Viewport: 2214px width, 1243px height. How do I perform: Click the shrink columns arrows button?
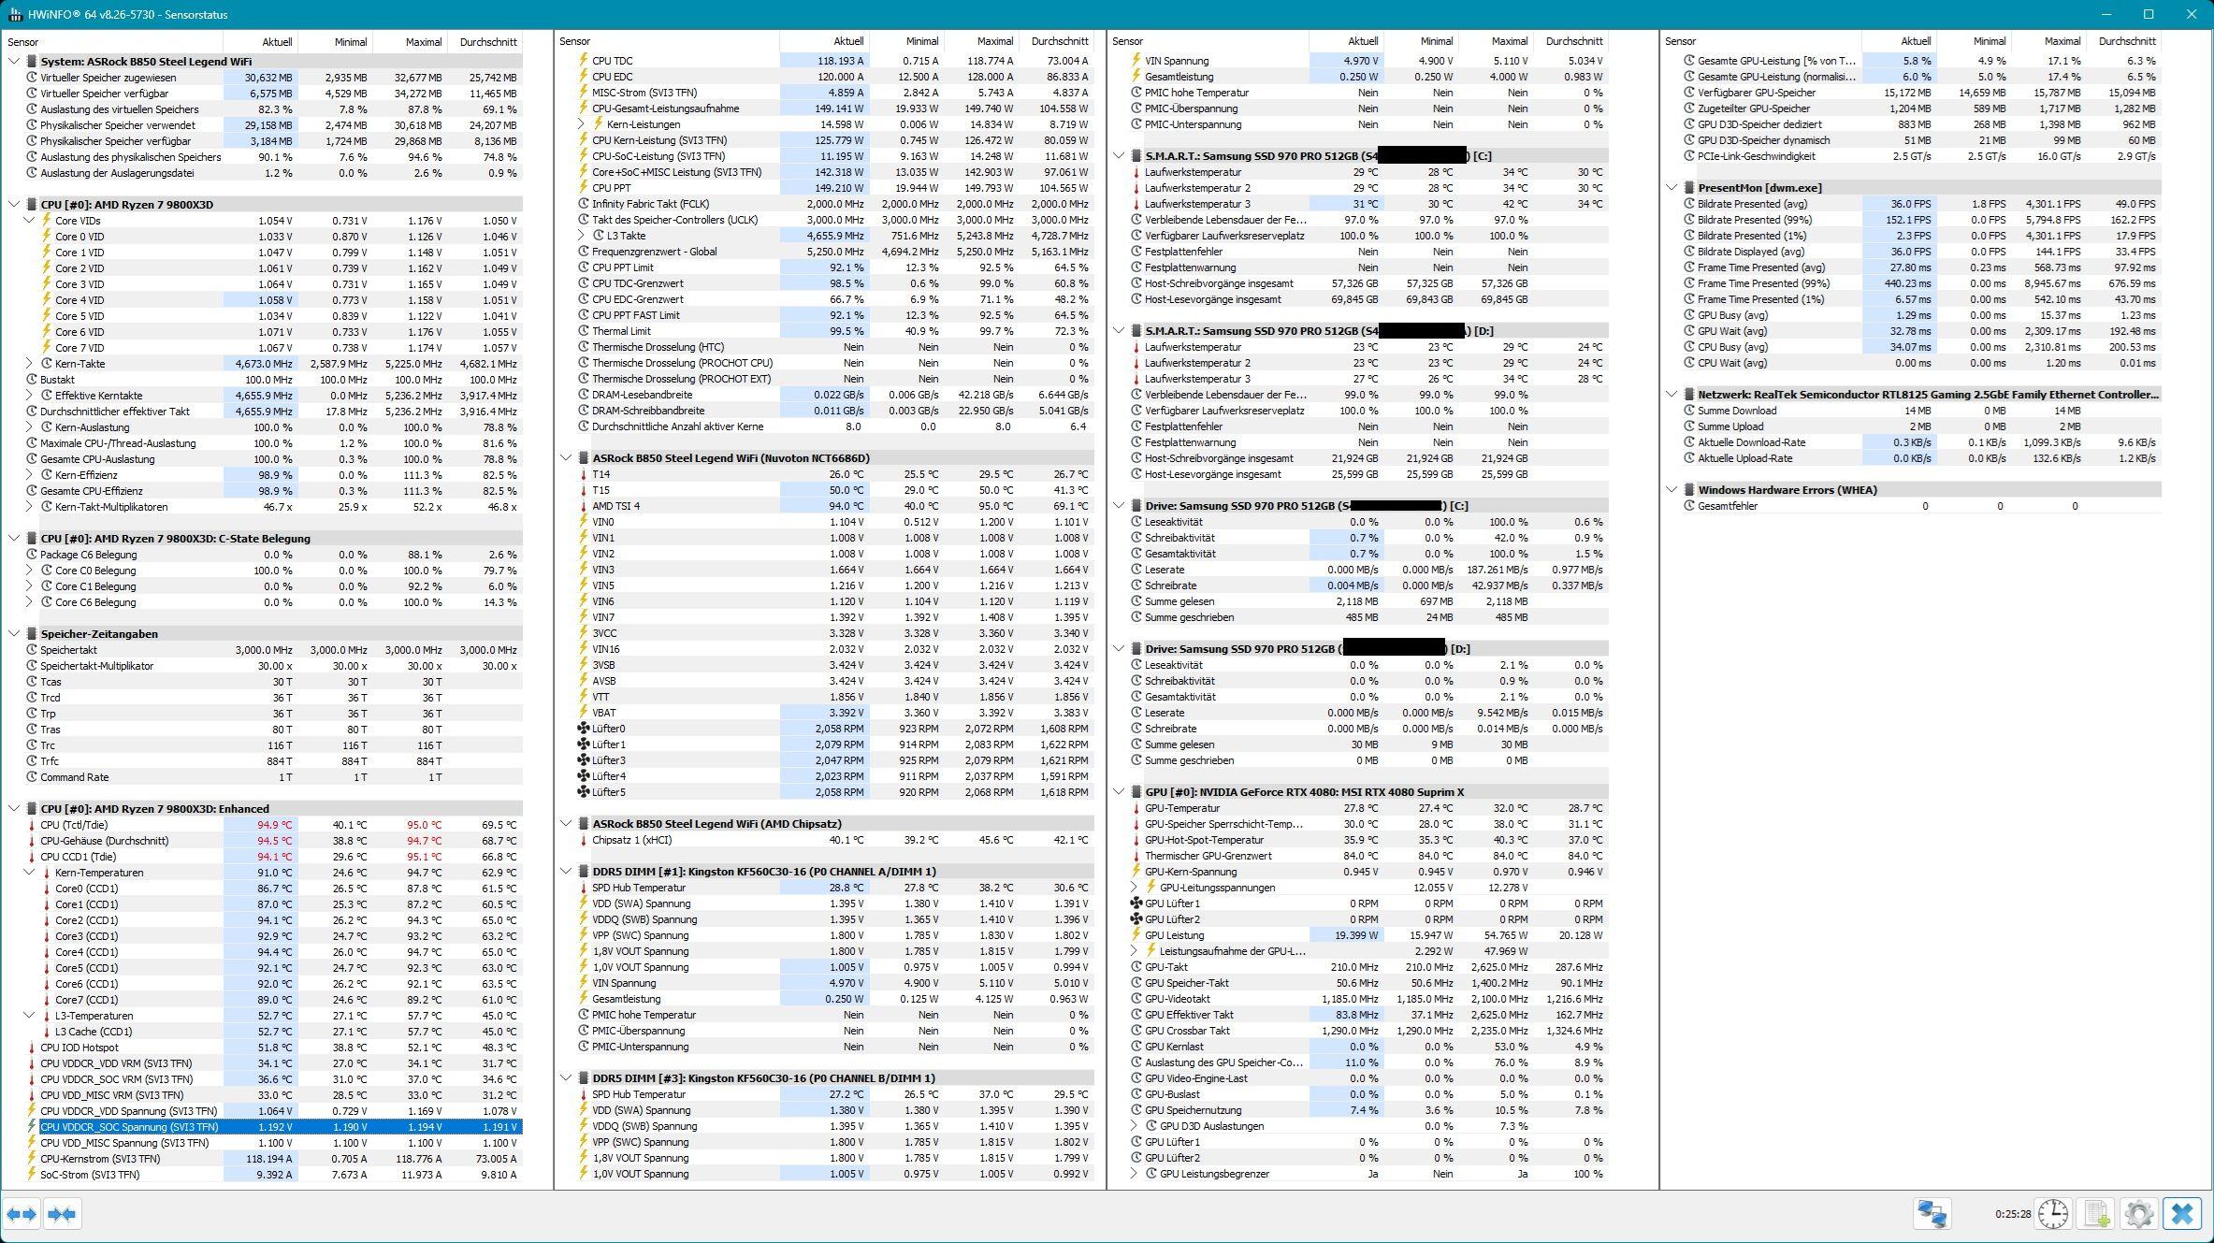62,1214
